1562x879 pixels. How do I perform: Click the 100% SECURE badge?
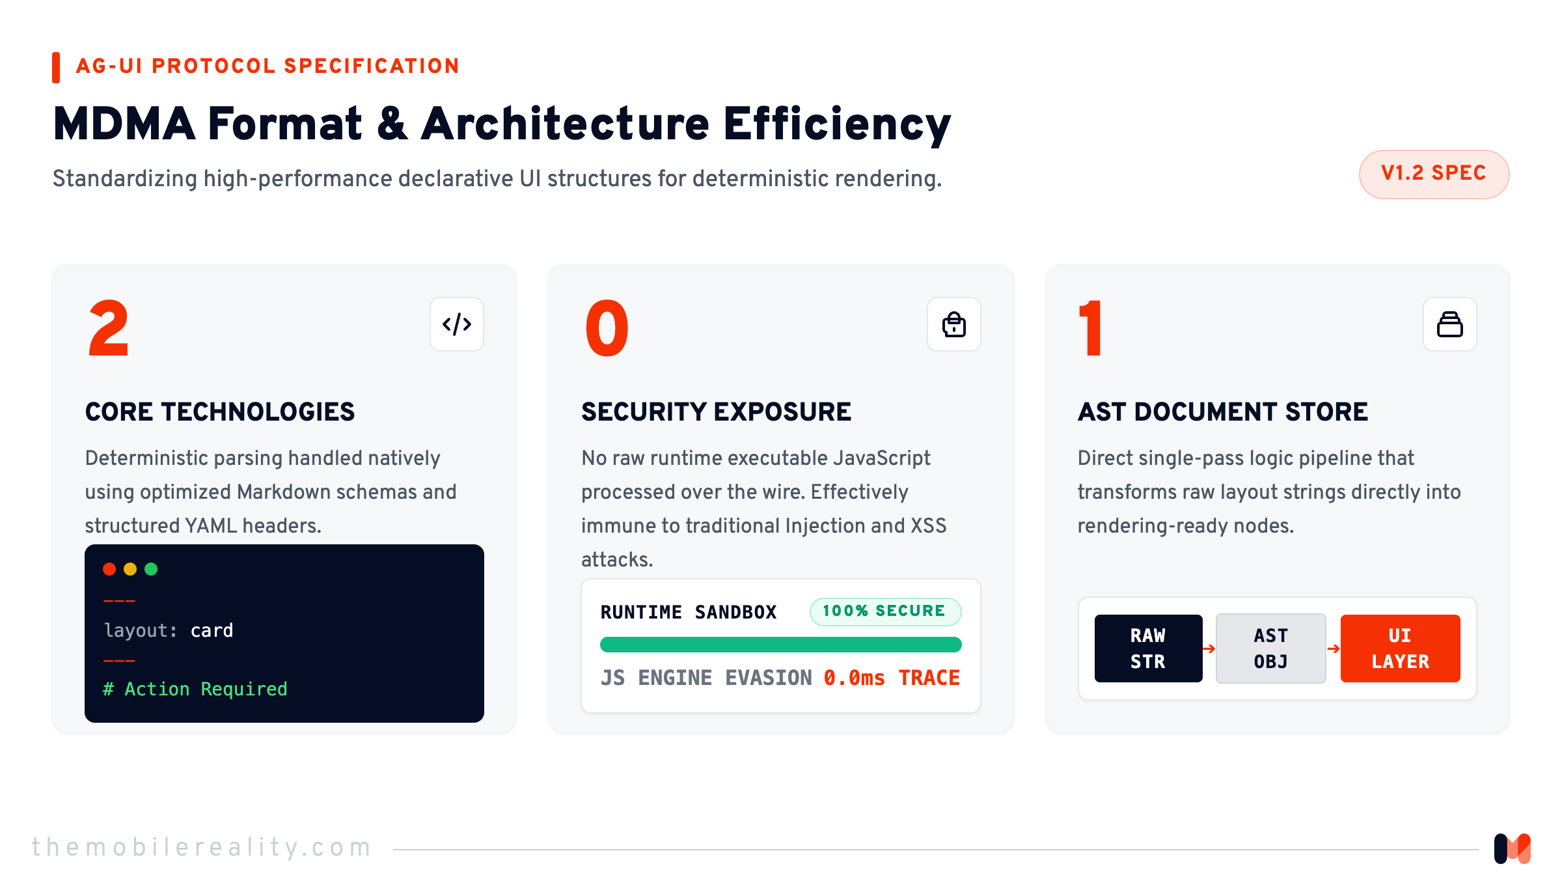click(x=885, y=611)
